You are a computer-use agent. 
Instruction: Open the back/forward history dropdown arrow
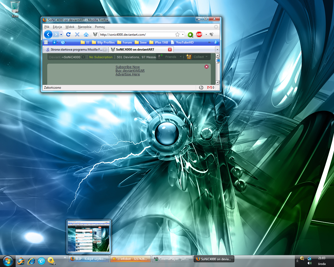61,34
